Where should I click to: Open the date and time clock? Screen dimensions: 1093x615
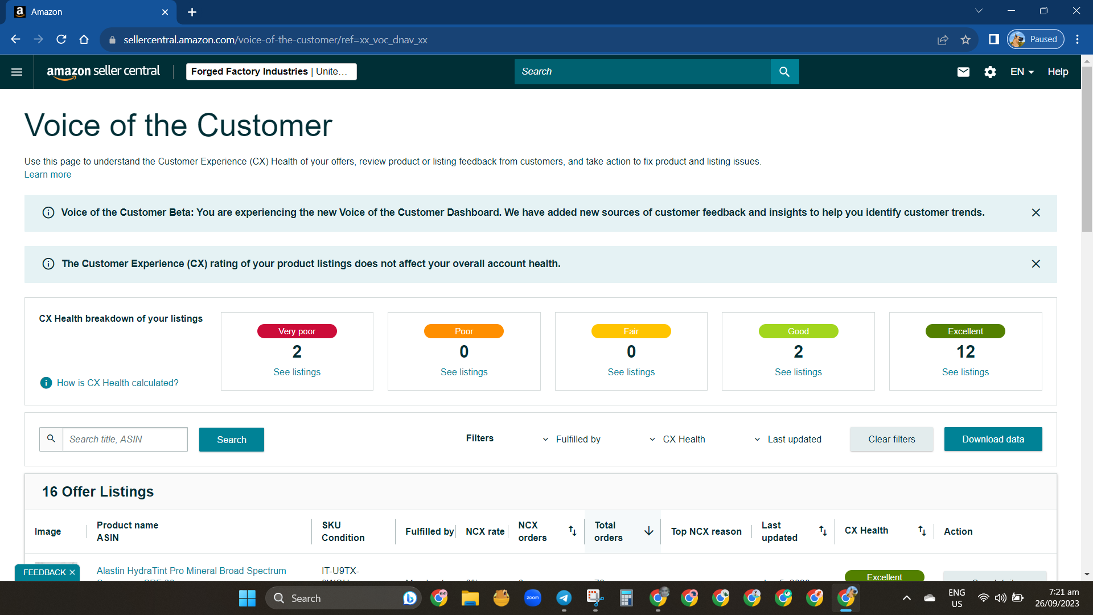1057,598
